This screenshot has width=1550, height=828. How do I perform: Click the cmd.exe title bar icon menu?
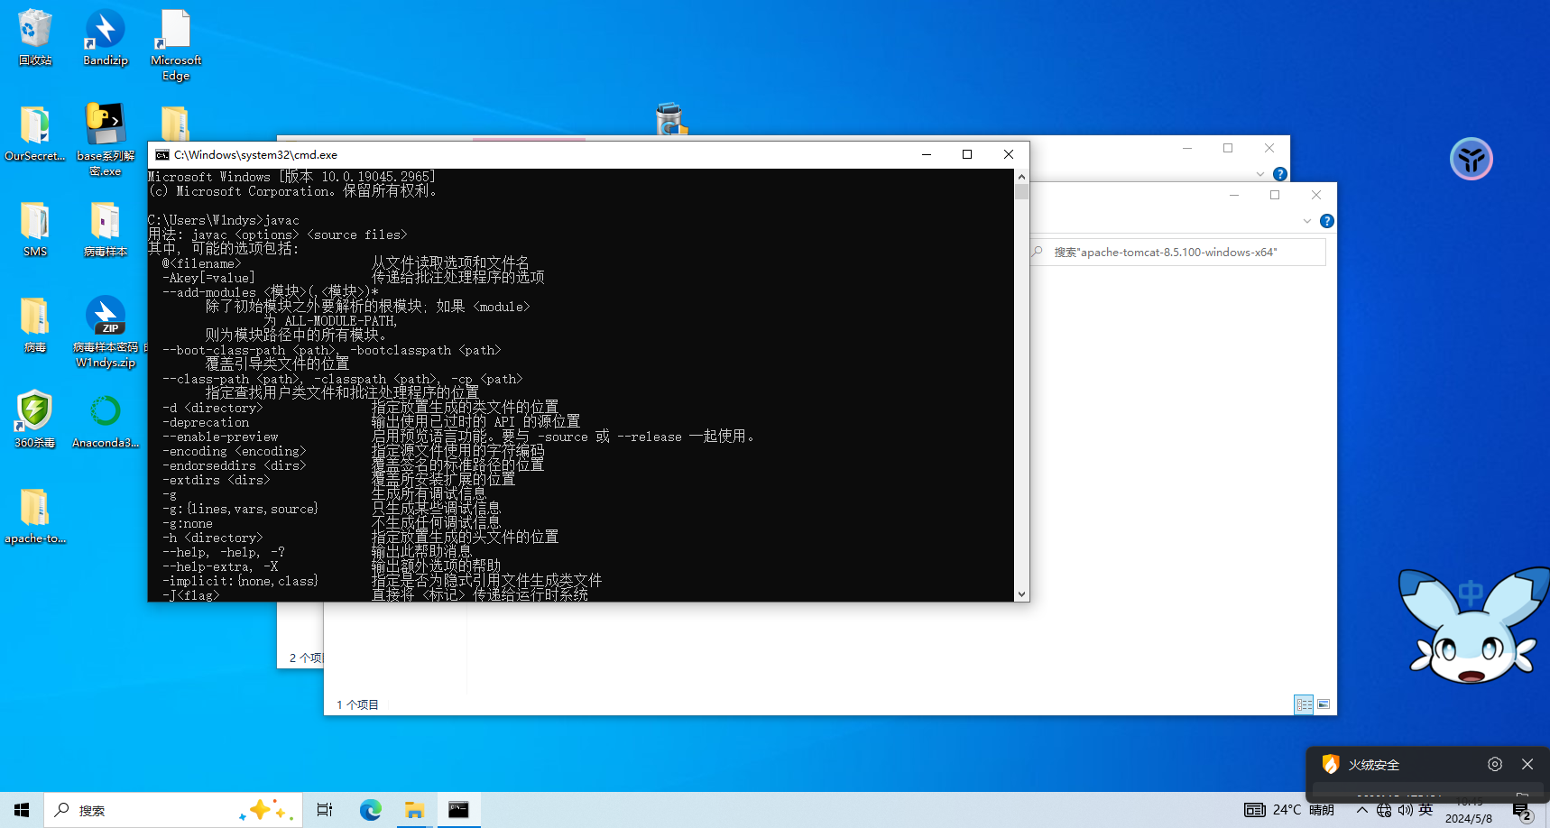point(162,155)
